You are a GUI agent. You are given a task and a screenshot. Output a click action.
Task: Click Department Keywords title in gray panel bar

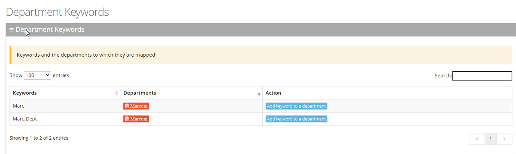(50, 30)
